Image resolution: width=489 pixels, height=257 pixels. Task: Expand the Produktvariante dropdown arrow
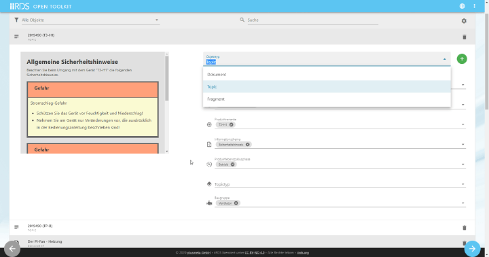point(463,124)
